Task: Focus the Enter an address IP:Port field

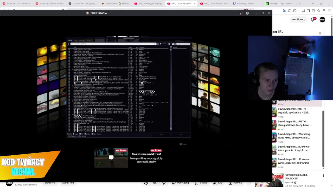Action: pos(113,44)
